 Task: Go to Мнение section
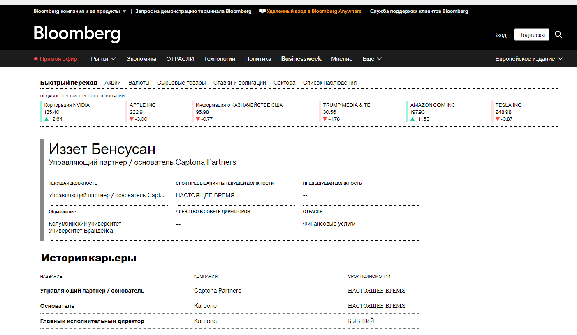pyautogui.click(x=342, y=59)
